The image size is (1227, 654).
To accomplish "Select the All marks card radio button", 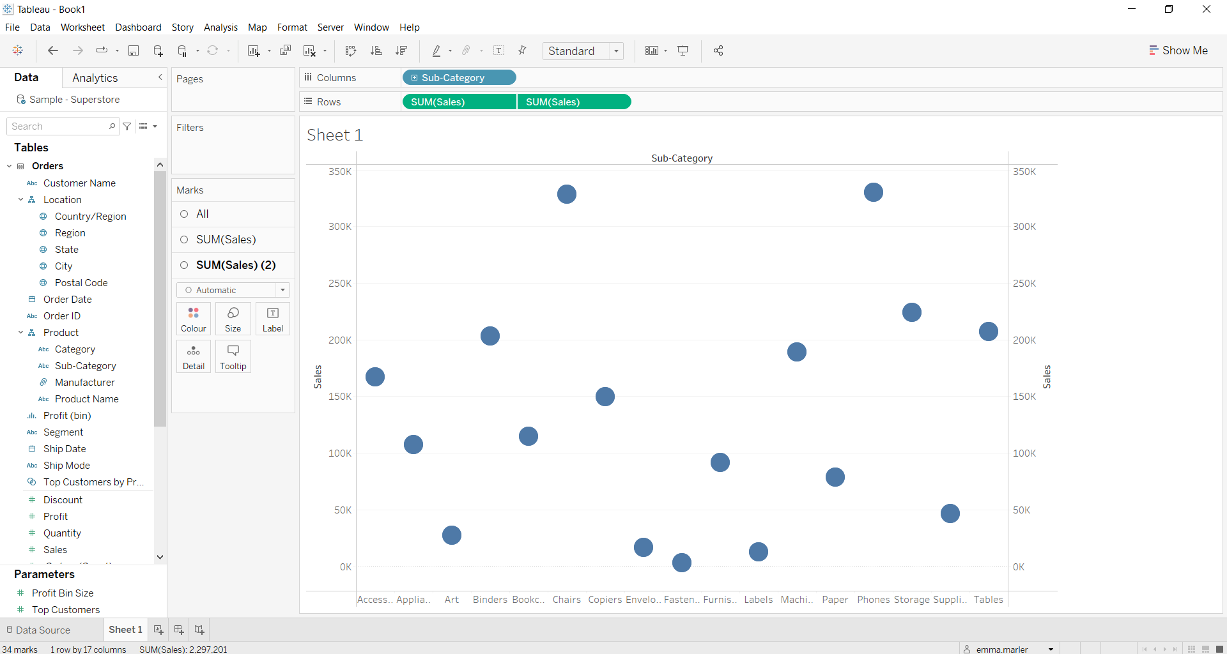I will (x=184, y=214).
